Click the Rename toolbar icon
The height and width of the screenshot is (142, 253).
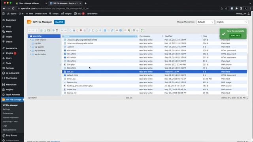point(93,30)
